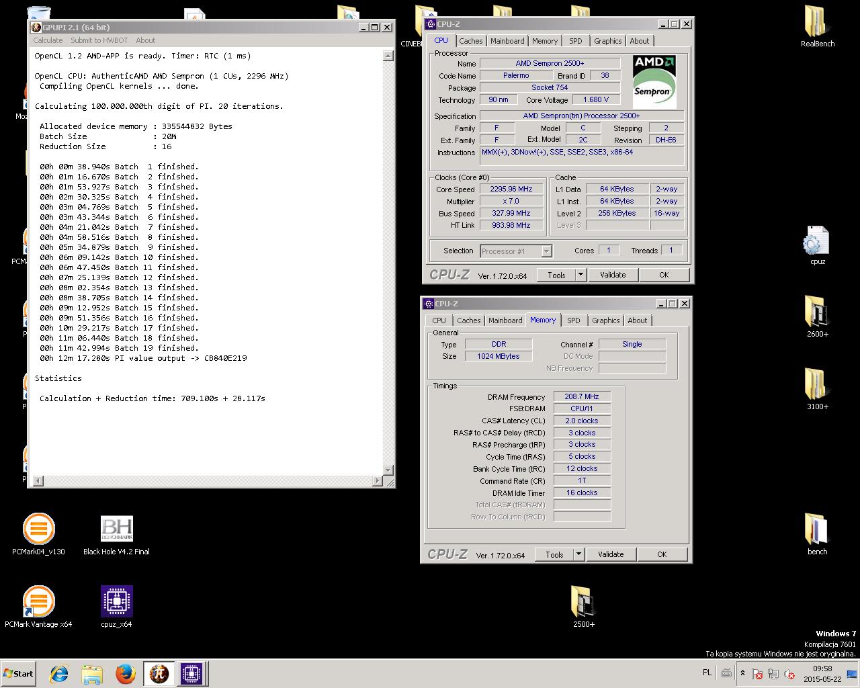Viewport: 860px width, 688px height.
Task: Click lower CPU-Z title bar icon
Action: (x=429, y=304)
